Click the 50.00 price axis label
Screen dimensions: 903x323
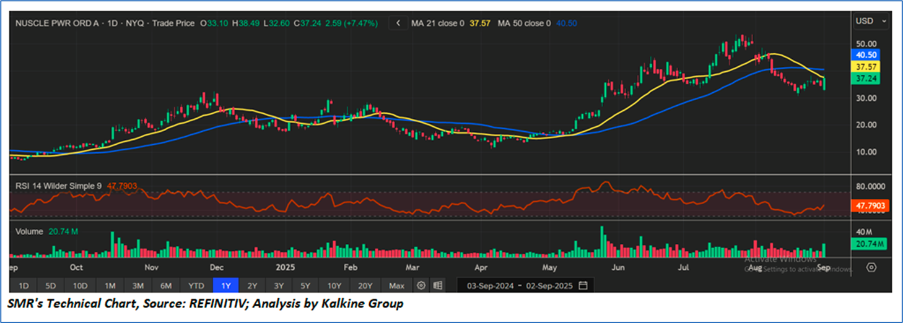point(866,44)
